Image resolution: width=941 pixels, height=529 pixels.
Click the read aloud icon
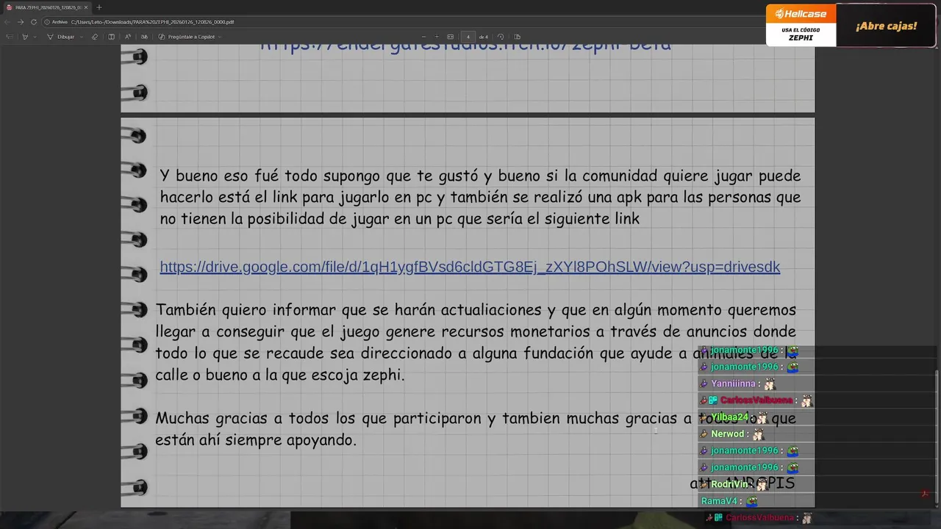tap(128, 37)
